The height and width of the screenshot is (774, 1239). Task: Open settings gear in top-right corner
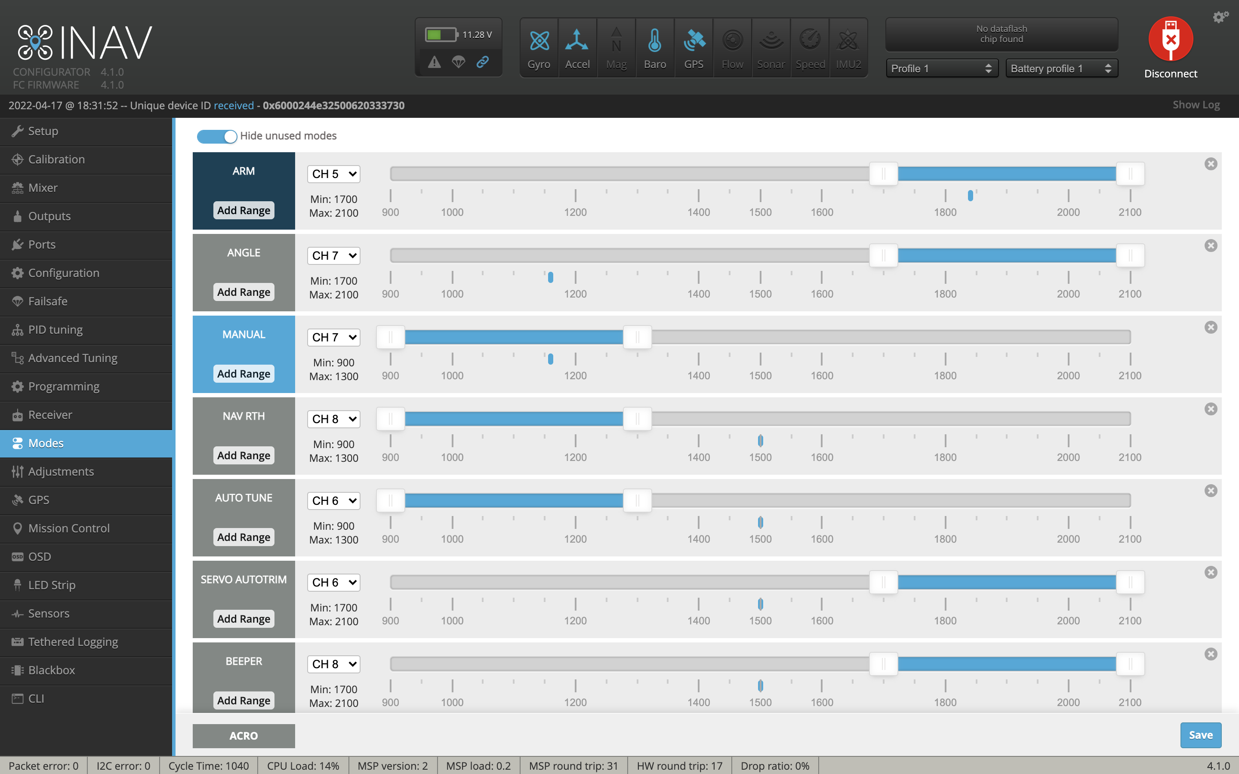(1220, 17)
